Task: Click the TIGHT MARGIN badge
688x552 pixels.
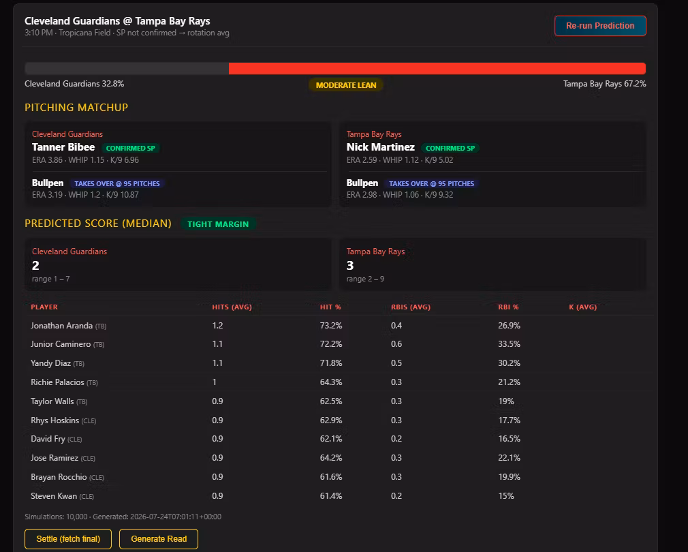Action: [x=218, y=224]
